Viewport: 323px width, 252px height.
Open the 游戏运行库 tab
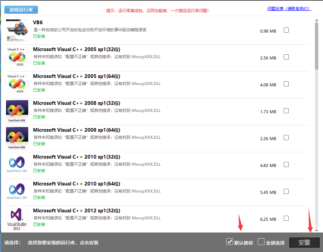pos(21,10)
